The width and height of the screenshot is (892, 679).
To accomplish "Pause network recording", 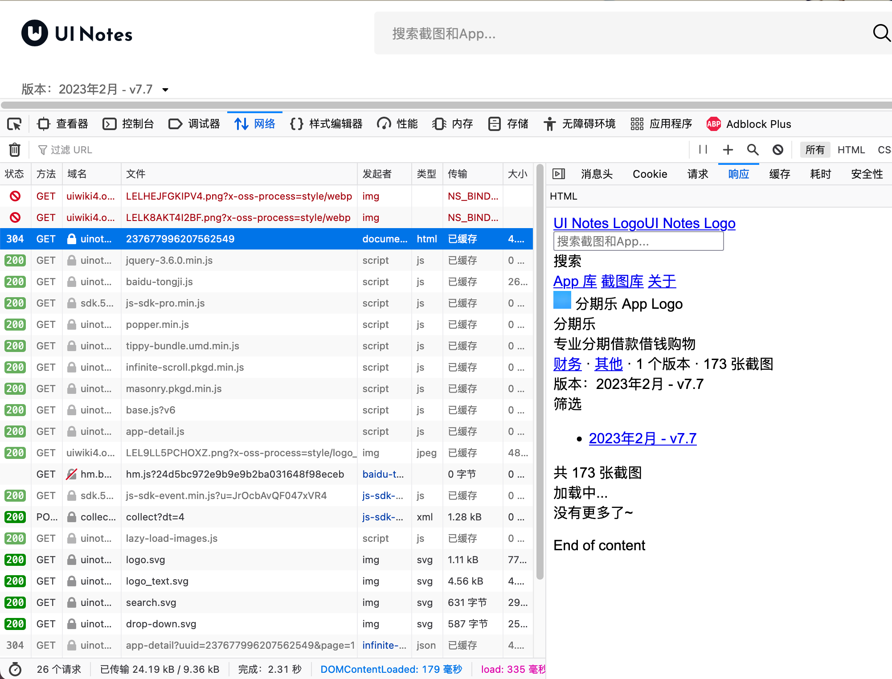I will [x=703, y=150].
